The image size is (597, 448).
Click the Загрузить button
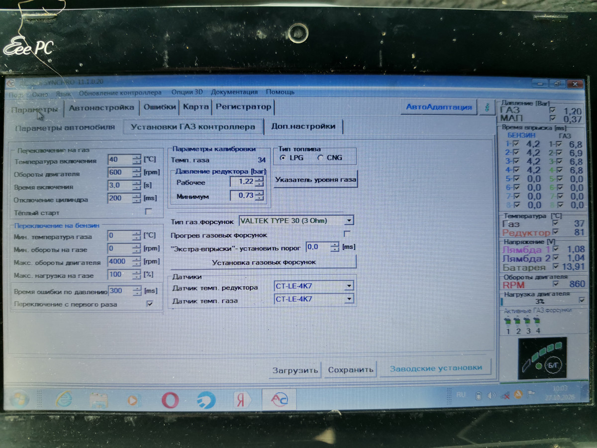pyautogui.click(x=295, y=370)
